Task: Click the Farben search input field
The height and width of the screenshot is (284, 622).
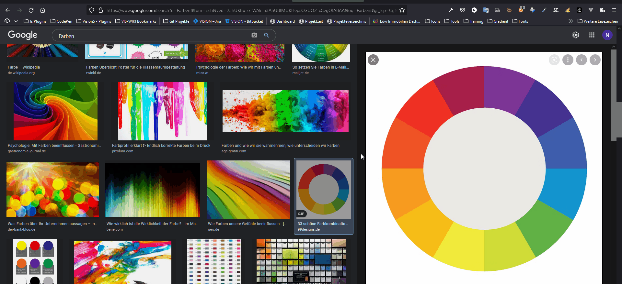Action: pos(152,36)
